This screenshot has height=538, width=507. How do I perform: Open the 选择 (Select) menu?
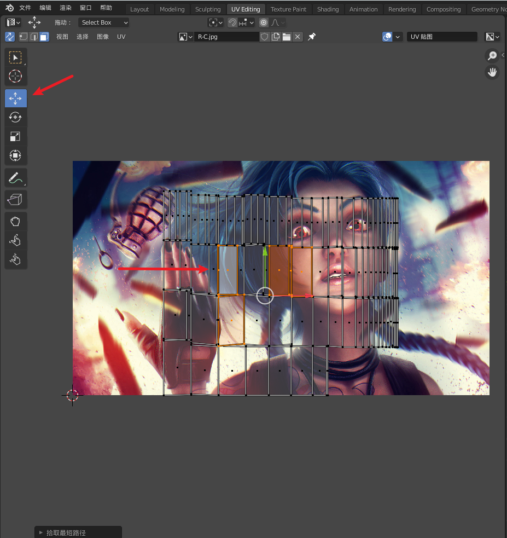82,37
